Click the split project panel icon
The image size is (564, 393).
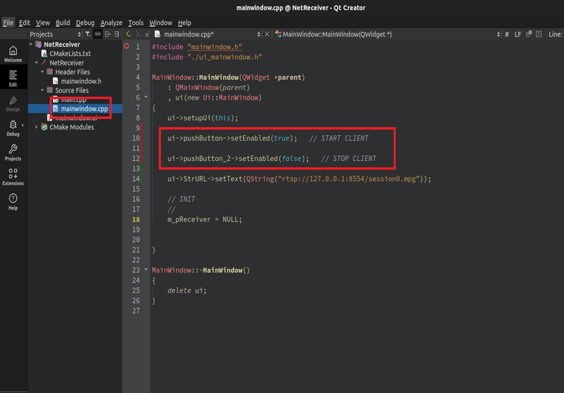tap(107, 34)
